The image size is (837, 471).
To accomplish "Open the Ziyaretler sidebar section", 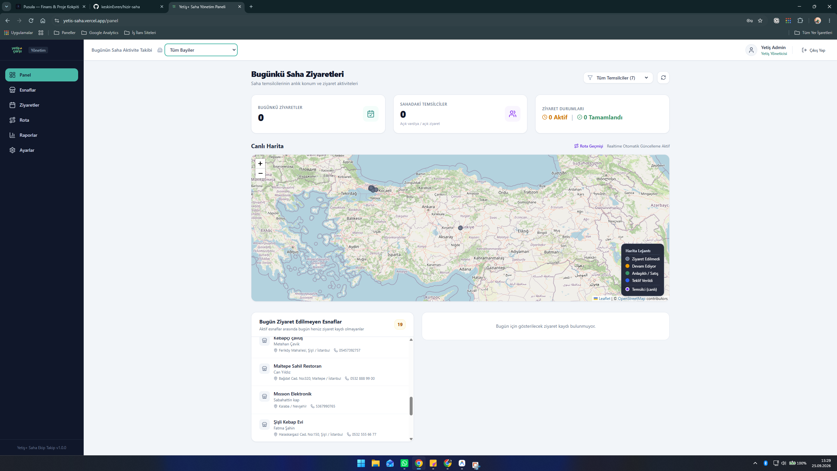I will (x=42, y=105).
